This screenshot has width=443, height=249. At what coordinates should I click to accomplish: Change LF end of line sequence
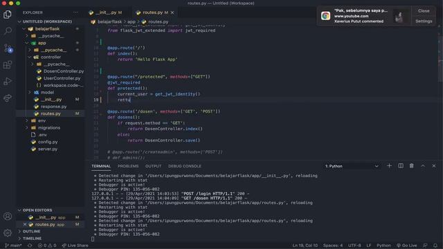369,246
